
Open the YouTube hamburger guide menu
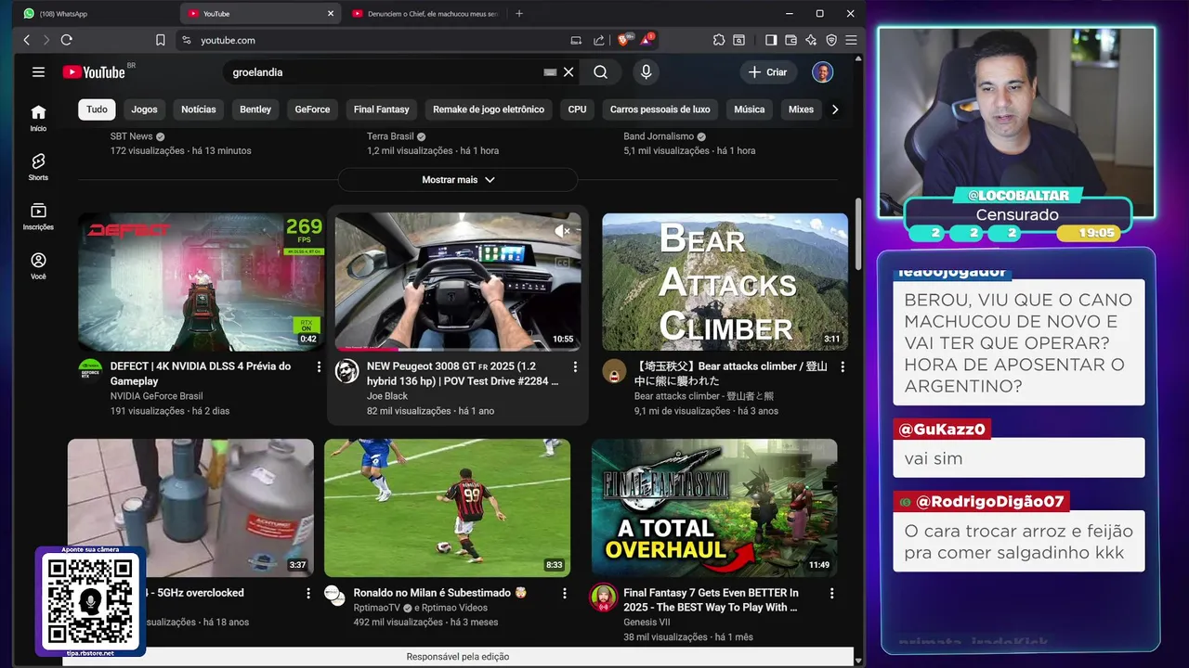point(38,71)
